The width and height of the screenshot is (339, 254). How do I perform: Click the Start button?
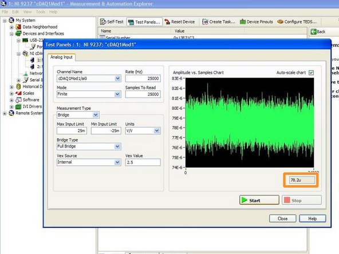click(259, 200)
